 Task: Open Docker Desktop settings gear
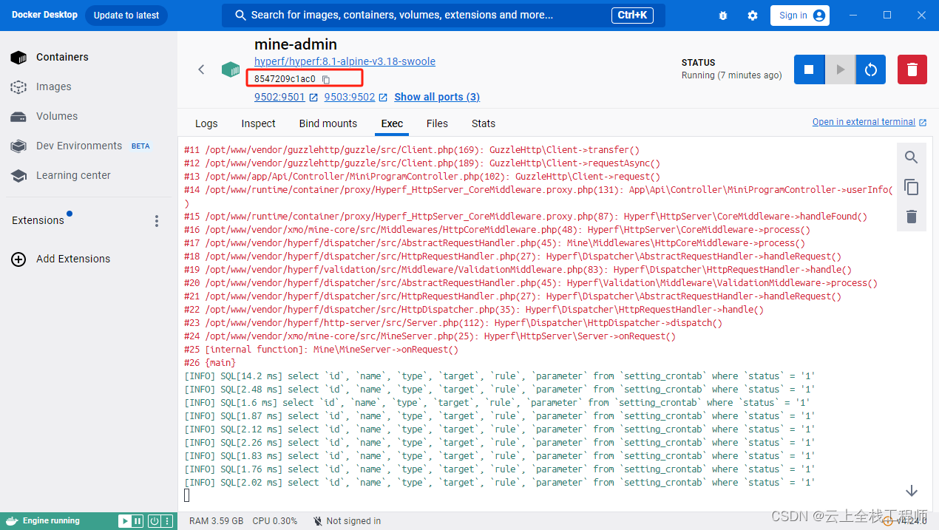click(x=753, y=16)
